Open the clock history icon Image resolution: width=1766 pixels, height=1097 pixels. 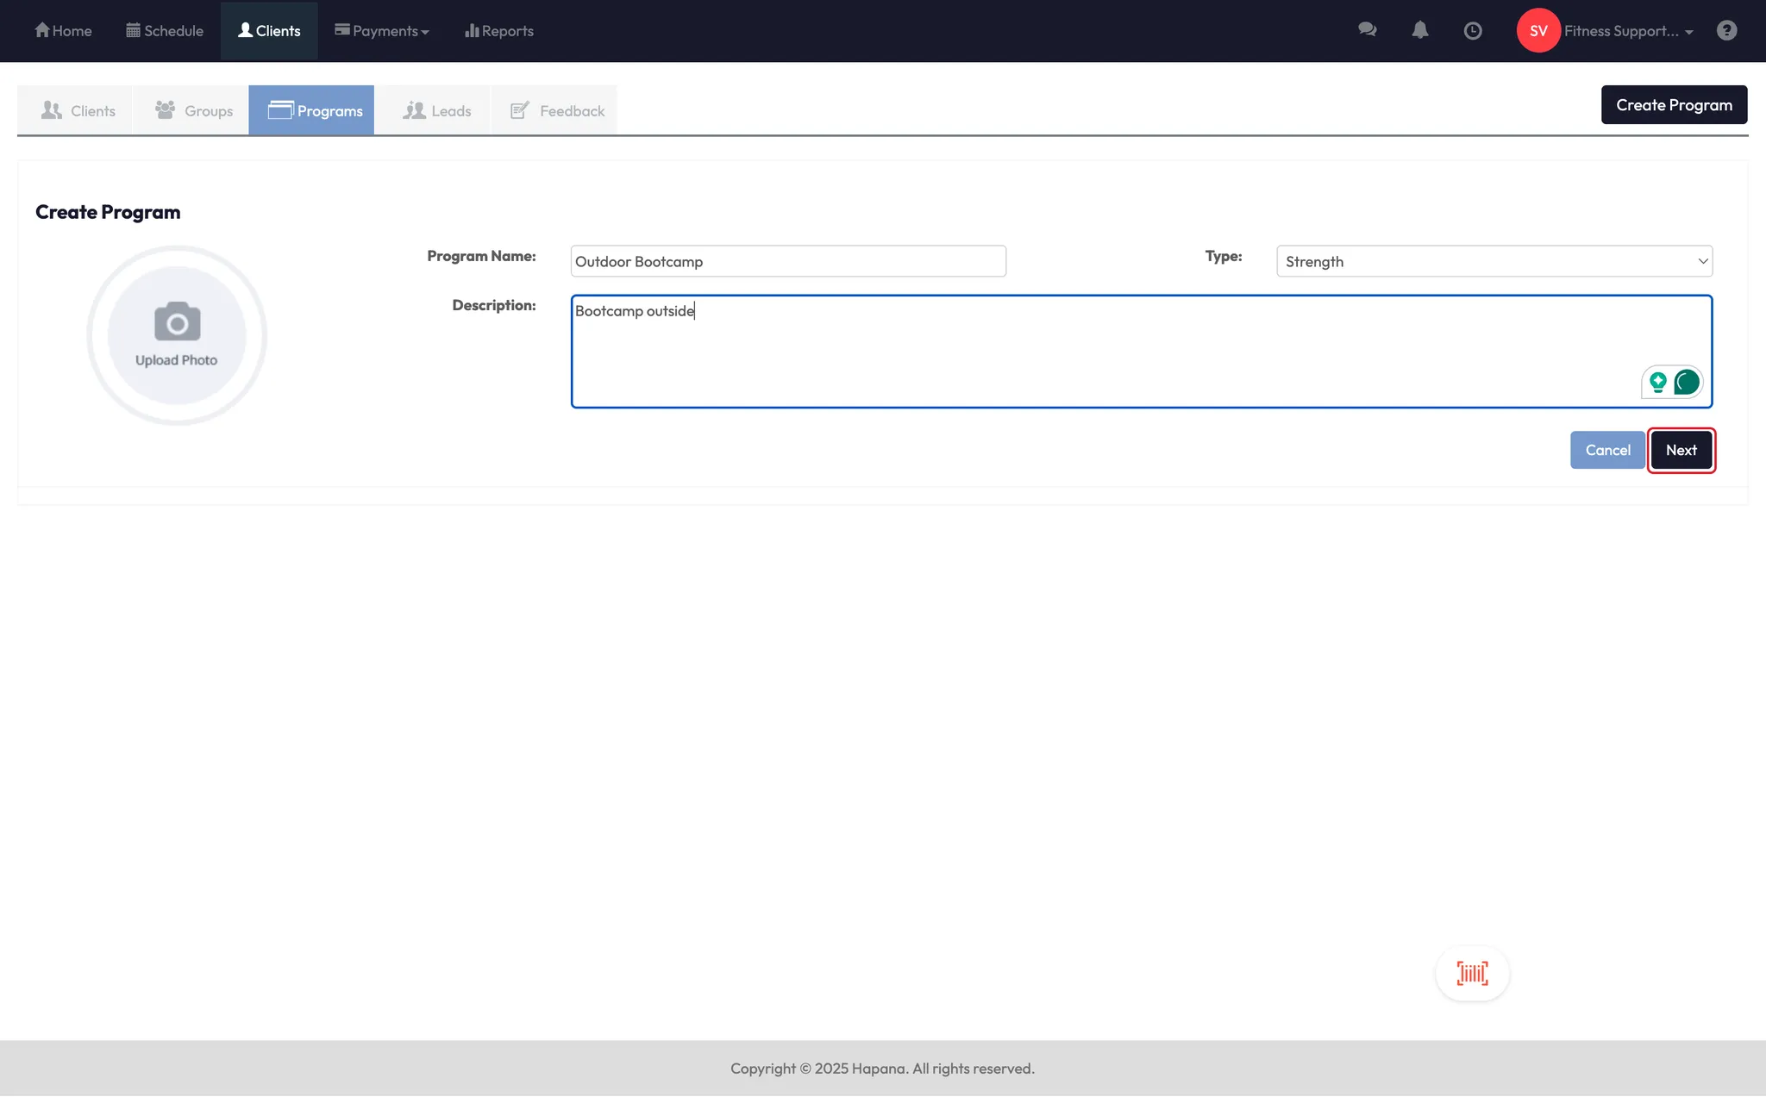pos(1473,31)
